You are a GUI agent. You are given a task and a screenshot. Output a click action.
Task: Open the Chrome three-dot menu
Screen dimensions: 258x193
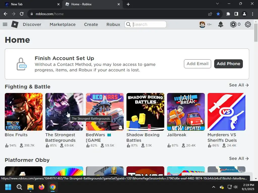pos(252,14)
